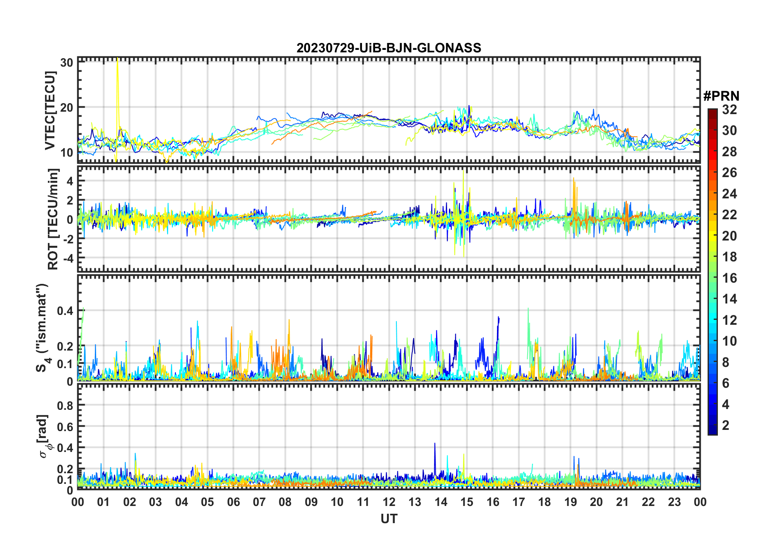Click the ROT [TECU/min] axis label
Image resolution: width=778 pixels, height=544 pixels.
53,219
